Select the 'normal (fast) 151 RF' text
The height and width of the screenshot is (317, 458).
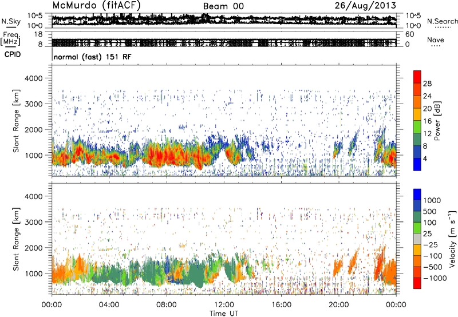coord(92,57)
